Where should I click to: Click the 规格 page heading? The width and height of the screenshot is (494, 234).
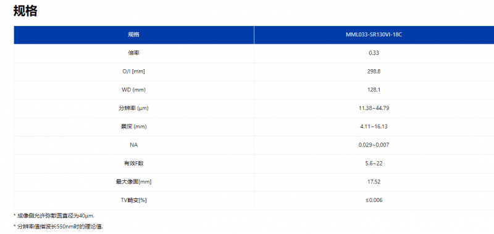[x=25, y=11]
